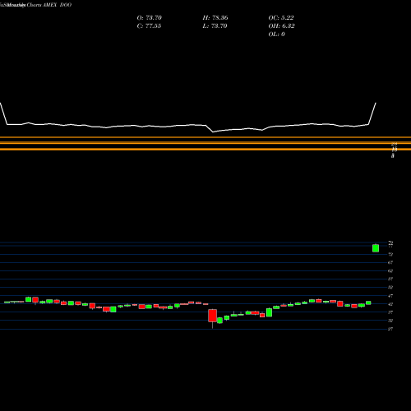The height and width of the screenshot is (411, 411).
Task: Click the price axis label '42'
Action: (x=390, y=304)
